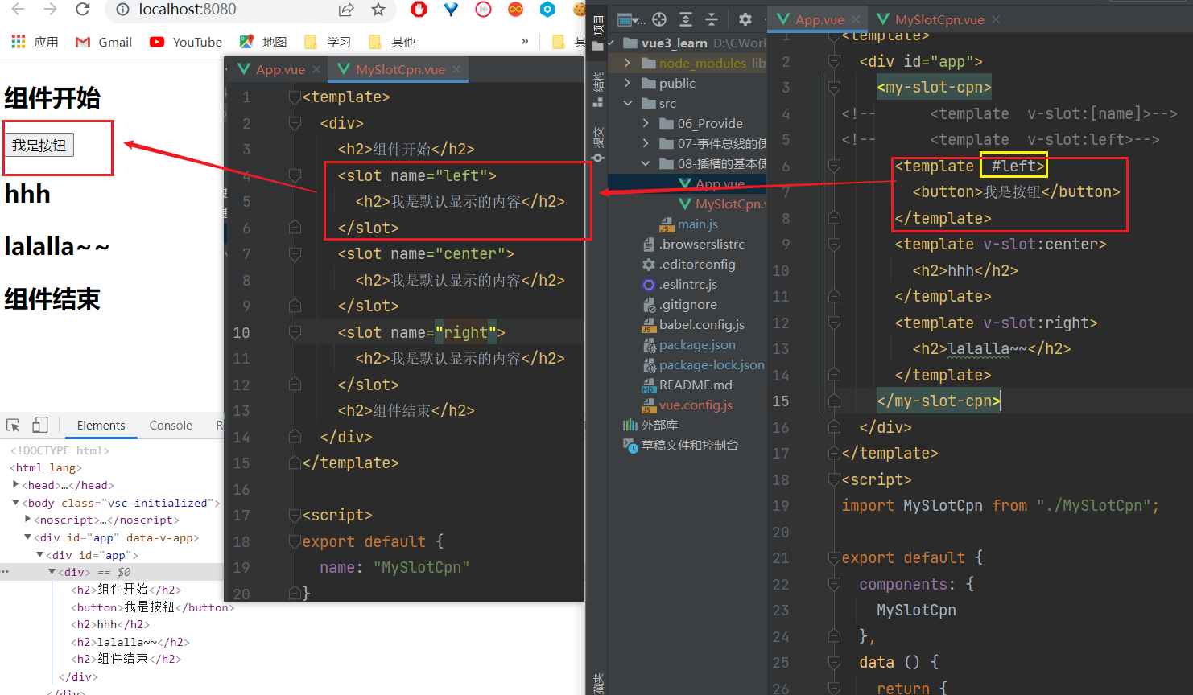Show more bookmarks via the » chevron
This screenshot has width=1193, height=695.
coord(525,41)
